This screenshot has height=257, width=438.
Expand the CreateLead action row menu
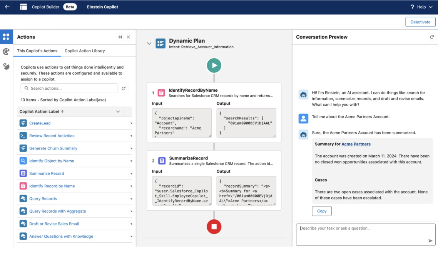(130, 123)
